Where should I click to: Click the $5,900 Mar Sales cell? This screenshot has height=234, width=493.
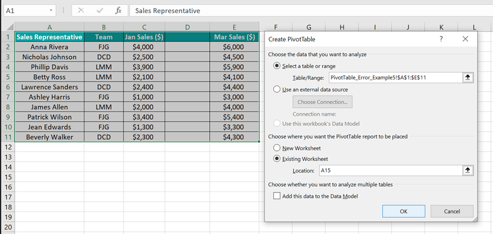234,67
